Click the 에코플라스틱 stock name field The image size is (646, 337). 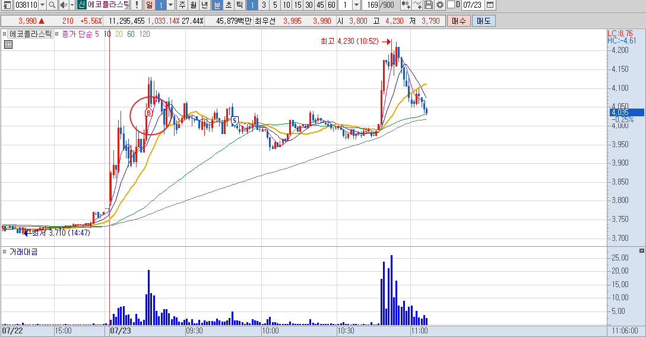(108, 5)
